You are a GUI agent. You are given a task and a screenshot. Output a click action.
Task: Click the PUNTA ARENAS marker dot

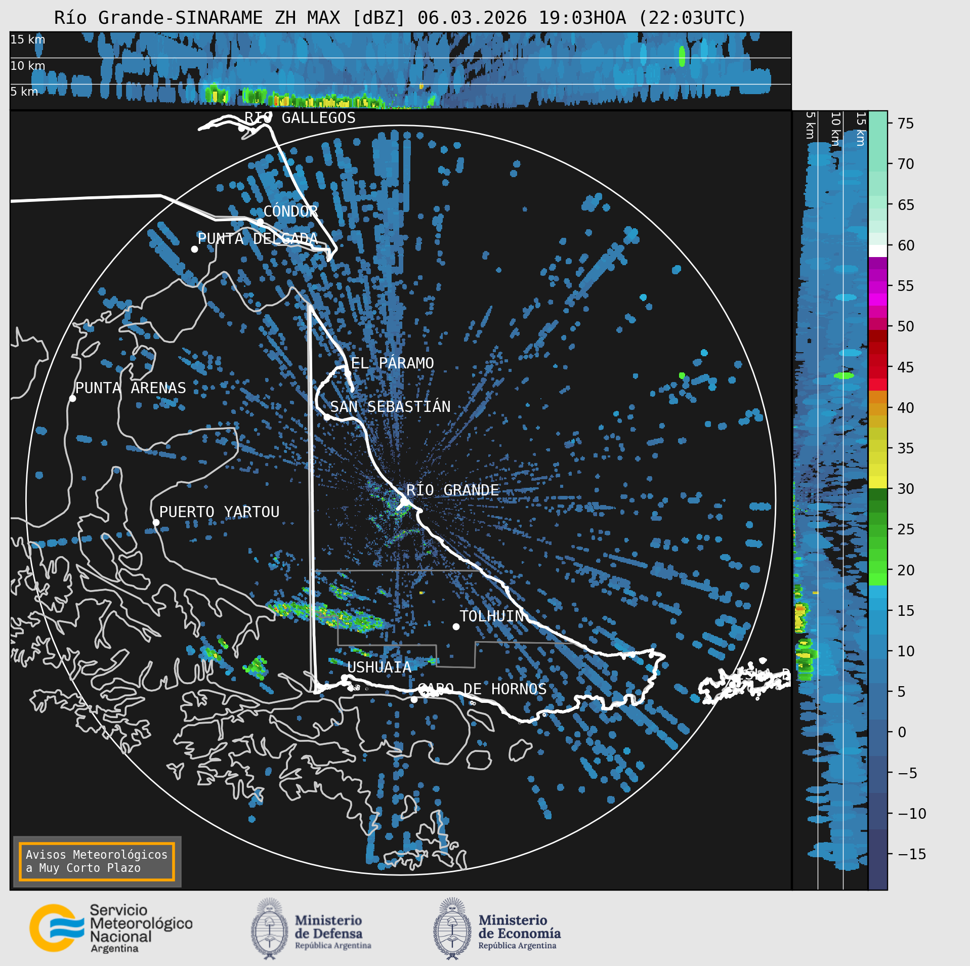click(72, 399)
